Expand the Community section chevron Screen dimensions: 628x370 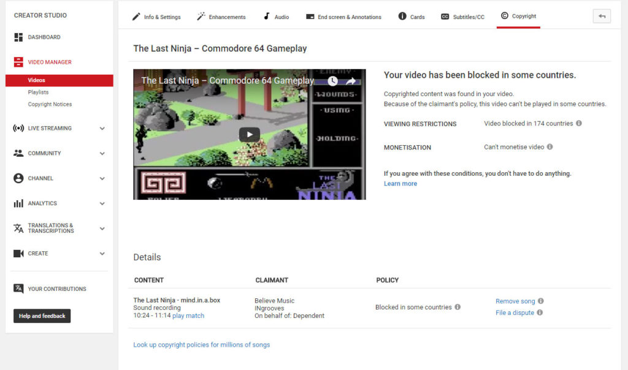(102, 154)
